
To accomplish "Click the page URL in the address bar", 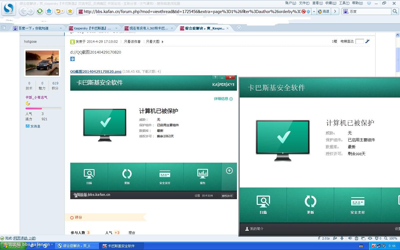I will [x=192, y=11].
